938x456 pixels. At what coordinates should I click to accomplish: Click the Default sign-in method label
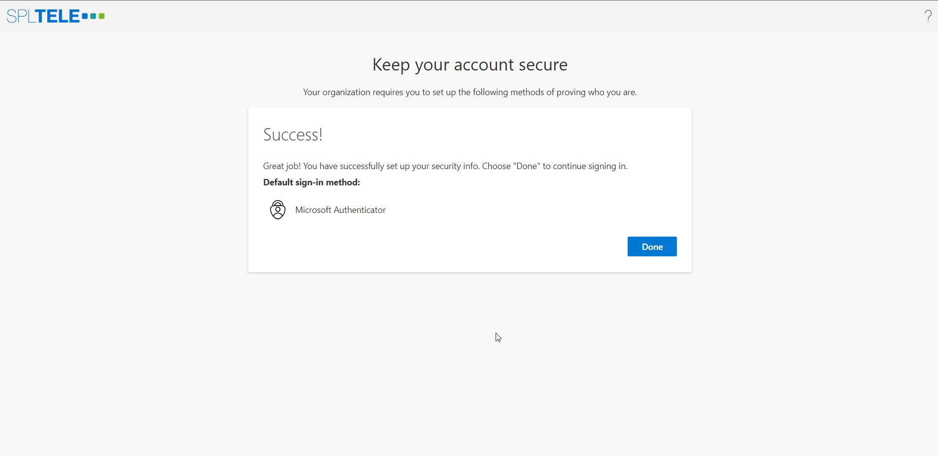pos(311,182)
